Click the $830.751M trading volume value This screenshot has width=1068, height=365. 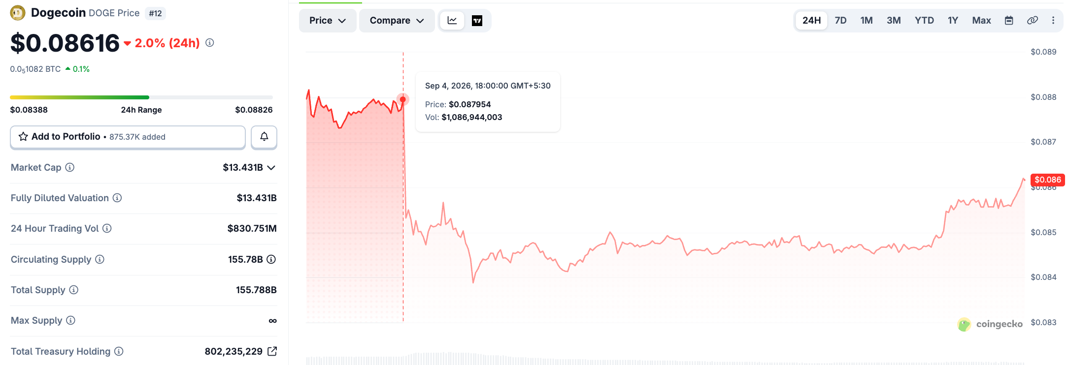pos(252,228)
